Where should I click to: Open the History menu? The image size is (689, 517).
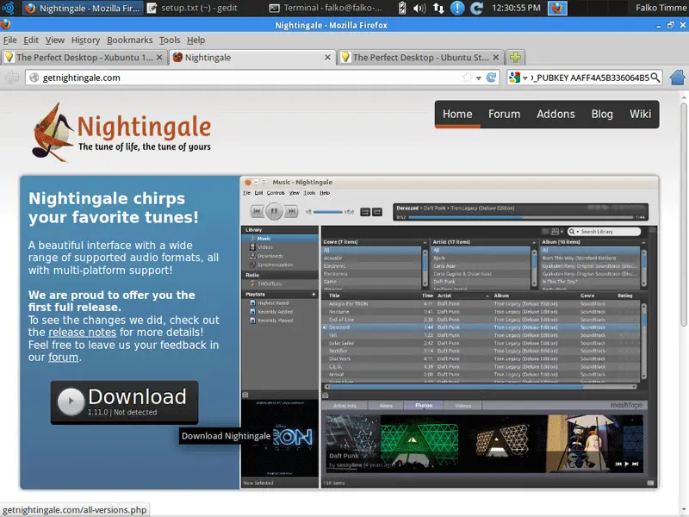tap(85, 40)
